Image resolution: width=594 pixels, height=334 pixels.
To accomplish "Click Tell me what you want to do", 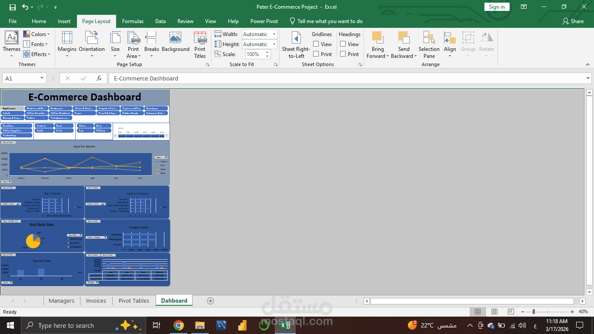I will coord(326,21).
